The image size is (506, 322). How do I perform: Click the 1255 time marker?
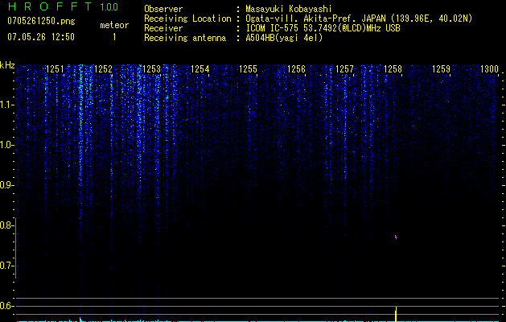pyautogui.click(x=248, y=69)
